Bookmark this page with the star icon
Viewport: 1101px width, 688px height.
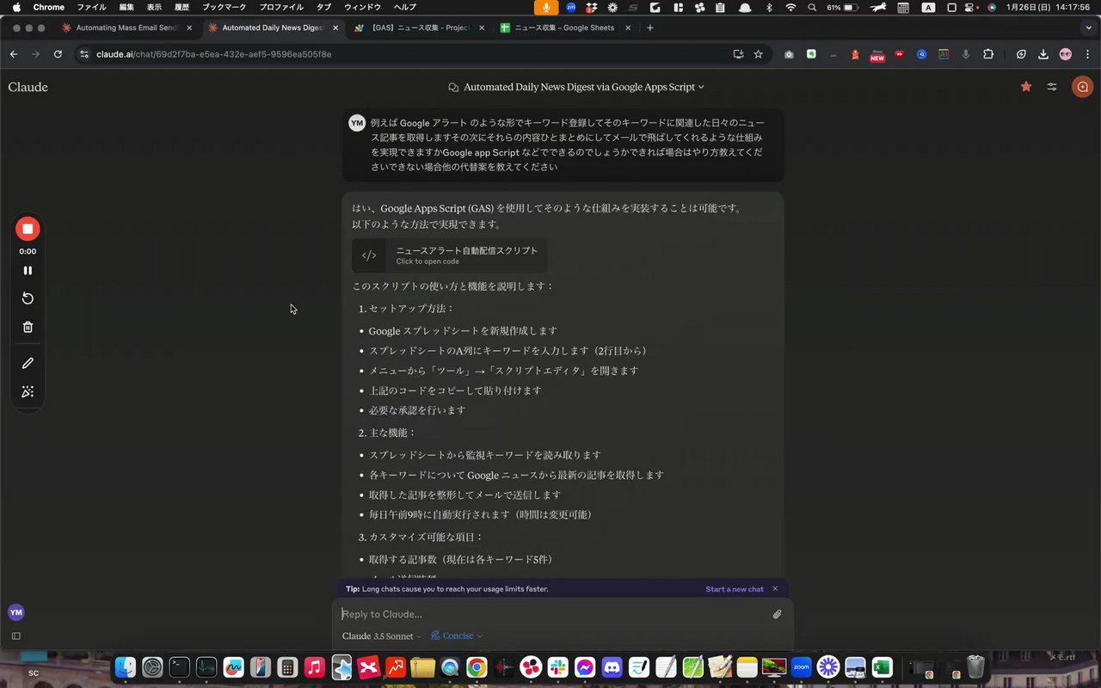click(758, 54)
